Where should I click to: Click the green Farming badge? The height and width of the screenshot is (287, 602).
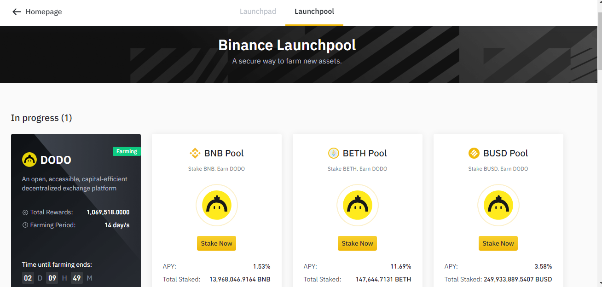(127, 151)
